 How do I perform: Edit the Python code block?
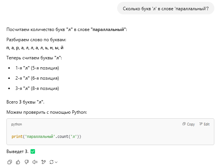205,124
